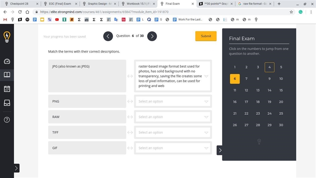The width and height of the screenshot is (316, 178).
Task: Expand the left sidebar with chevron
Action: pyautogui.click(x=16, y=168)
